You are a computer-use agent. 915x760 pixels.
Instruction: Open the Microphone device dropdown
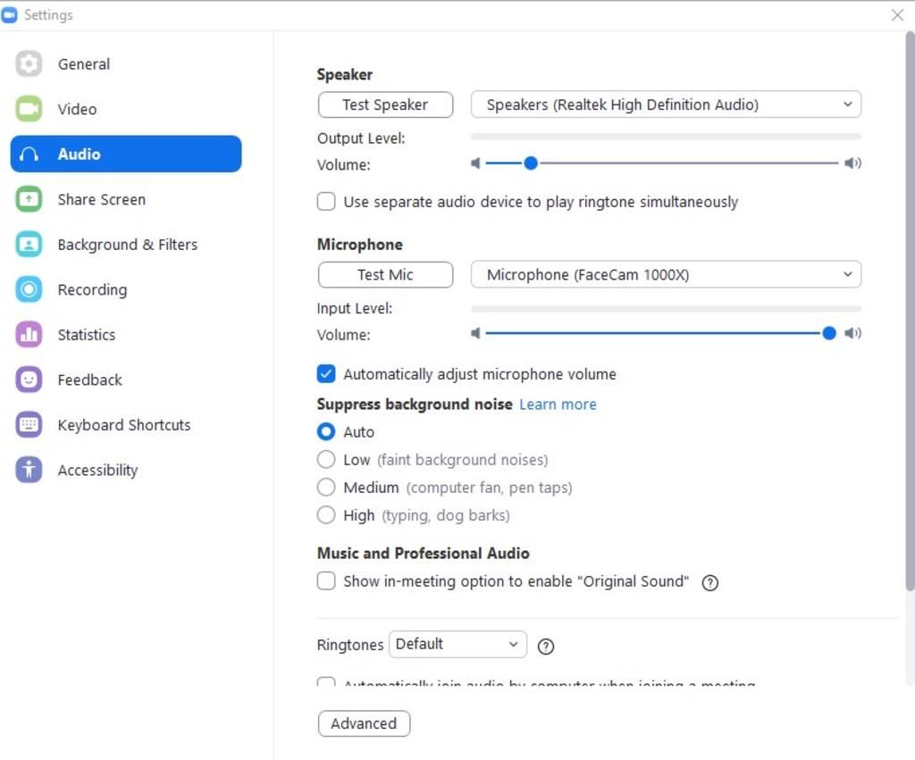click(x=666, y=275)
